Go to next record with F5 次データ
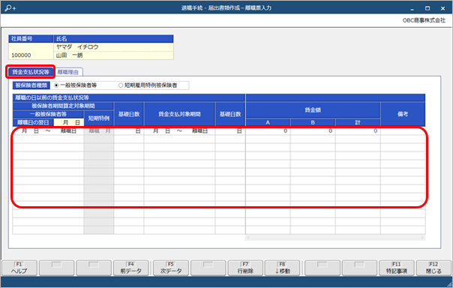The image size is (453, 288). coord(171,268)
